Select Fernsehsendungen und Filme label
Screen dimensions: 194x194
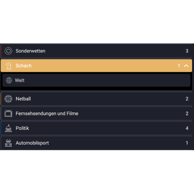click(x=47, y=114)
